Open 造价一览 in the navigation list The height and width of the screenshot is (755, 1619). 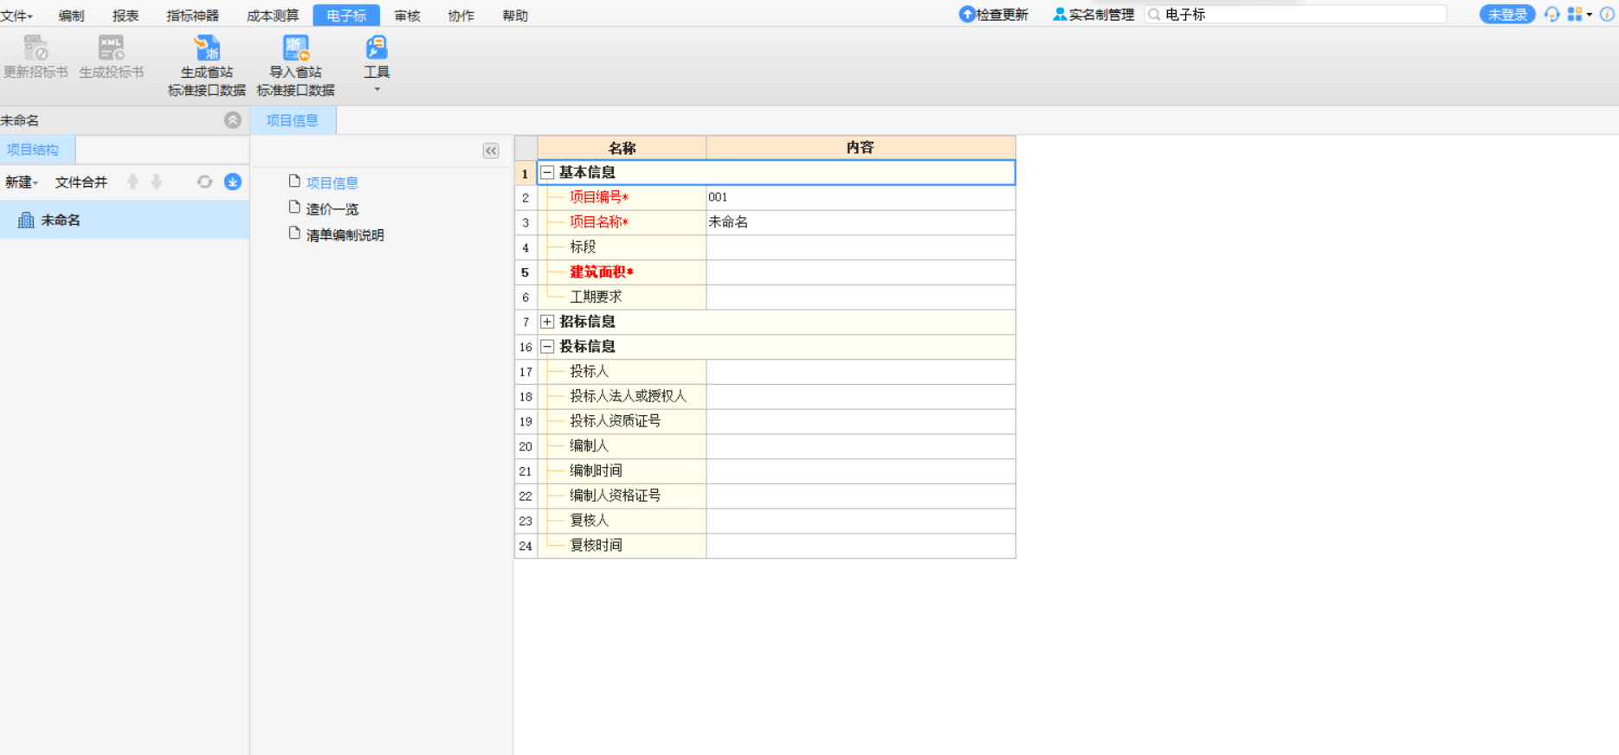[x=332, y=208]
